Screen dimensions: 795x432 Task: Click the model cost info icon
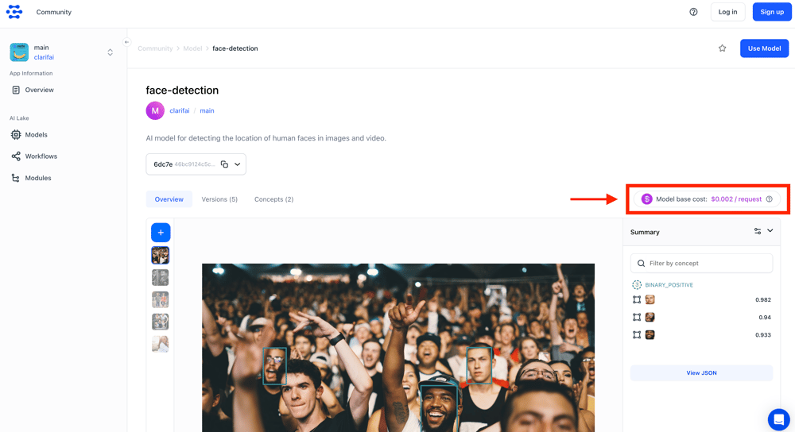pos(769,199)
